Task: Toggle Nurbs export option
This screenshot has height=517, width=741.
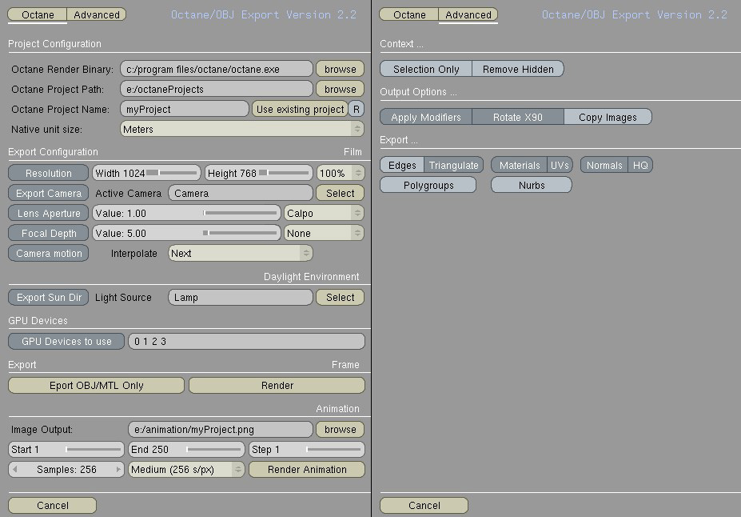Action: point(532,185)
